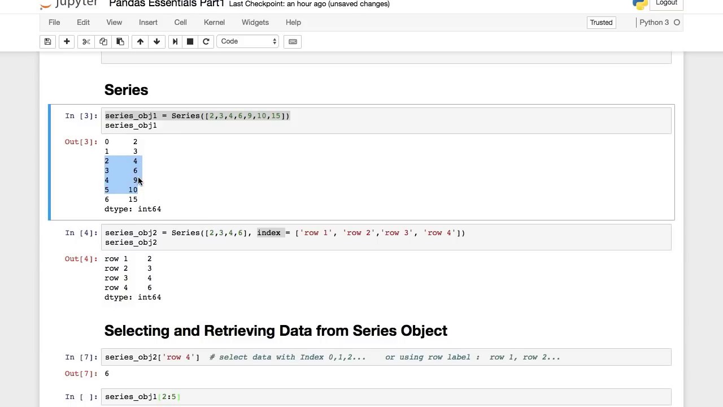Restart the kernel icon

(206, 41)
